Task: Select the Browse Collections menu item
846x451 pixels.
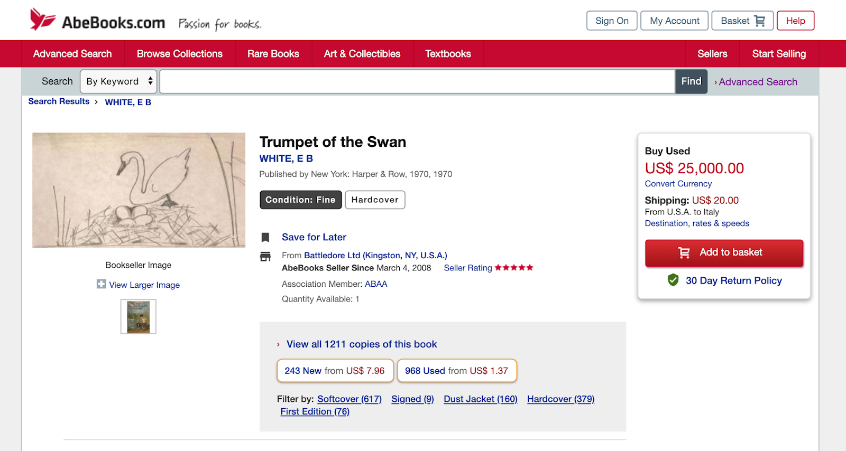Action: click(x=179, y=54)
